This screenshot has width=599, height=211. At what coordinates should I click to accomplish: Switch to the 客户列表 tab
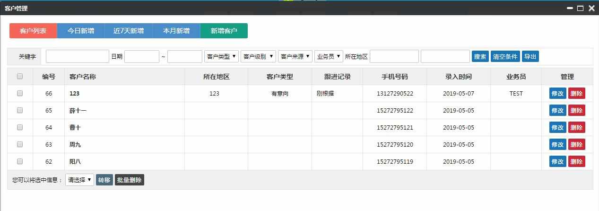33,31
